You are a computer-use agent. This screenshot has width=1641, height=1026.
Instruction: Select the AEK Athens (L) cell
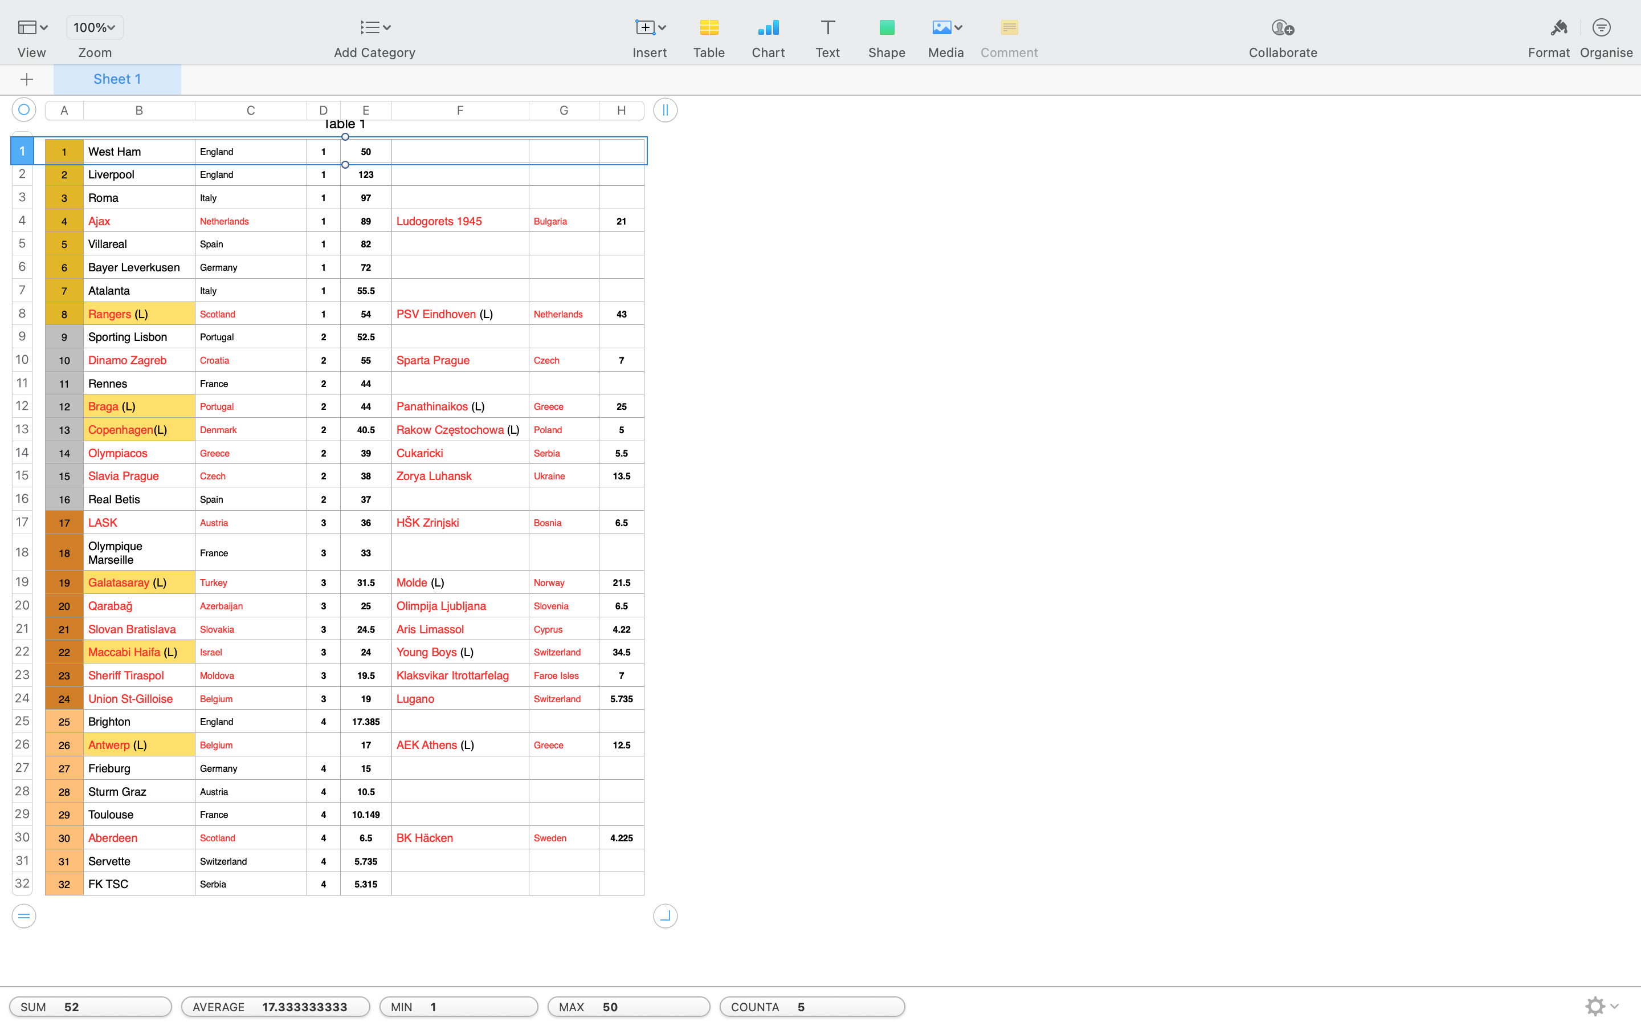click(x=460, y=745)
